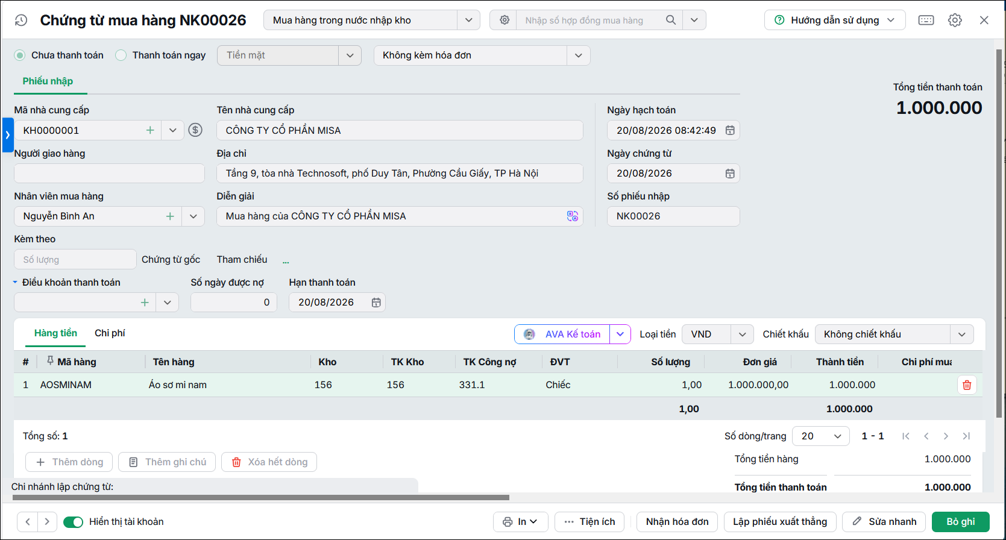Open Hướng dẫn sử dụng dropdown
Image resolution: width=1006 pixels, height=540 pixels.
point(835,20)
